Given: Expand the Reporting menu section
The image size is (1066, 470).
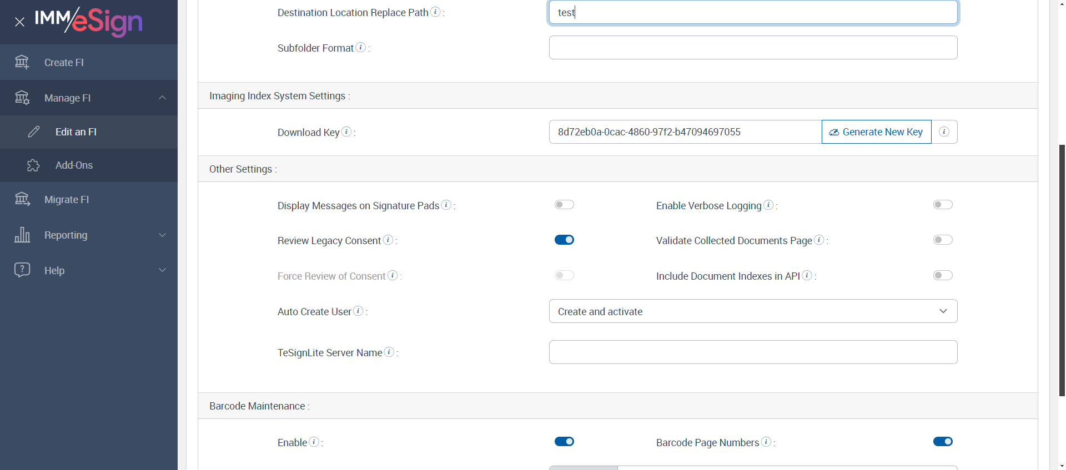Looking at the screenshot, I should coord(162,235).
